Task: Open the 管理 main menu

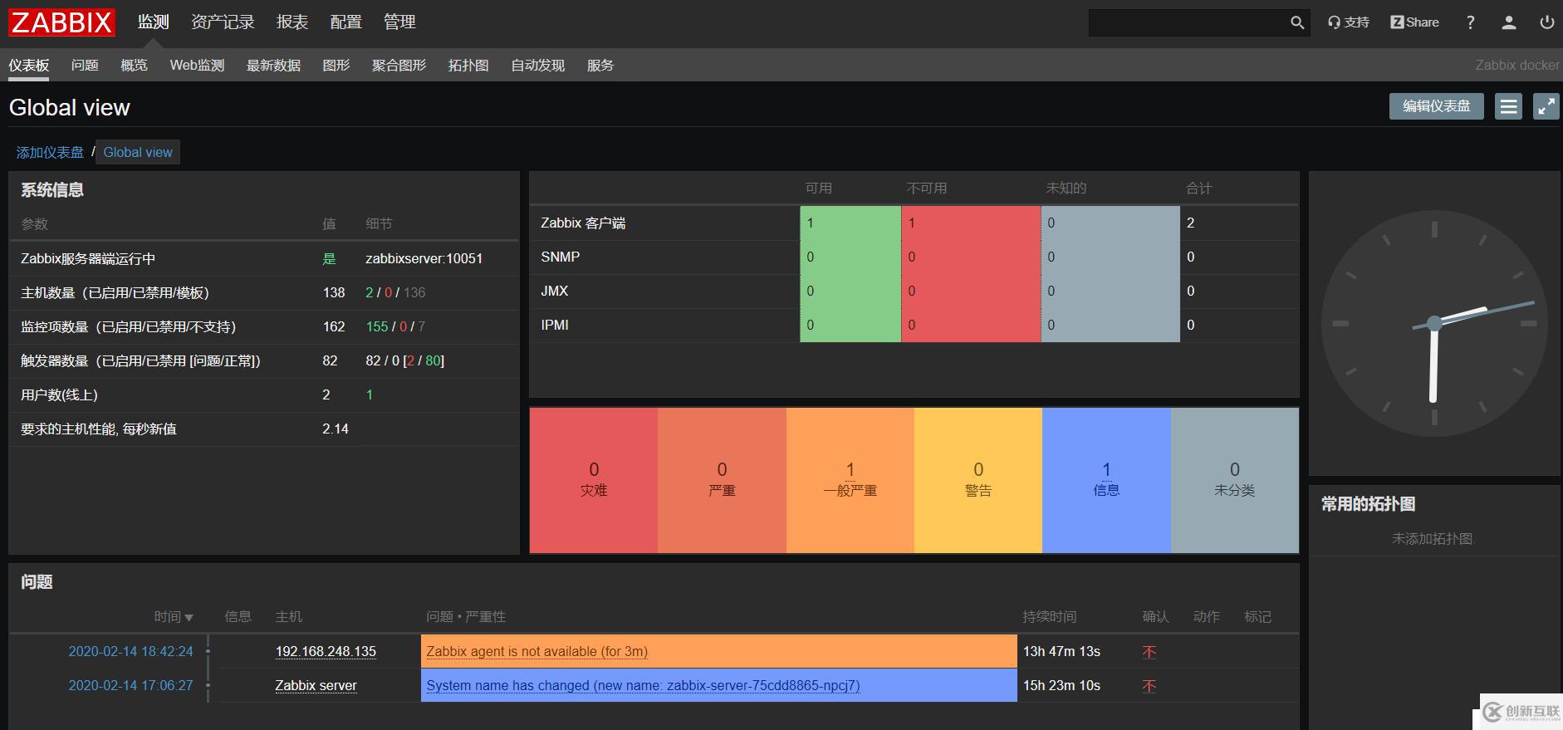Action: 399,22
